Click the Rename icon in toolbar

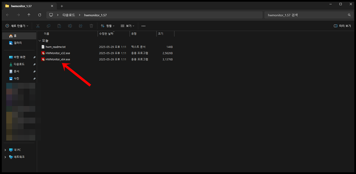coord(70,26)
